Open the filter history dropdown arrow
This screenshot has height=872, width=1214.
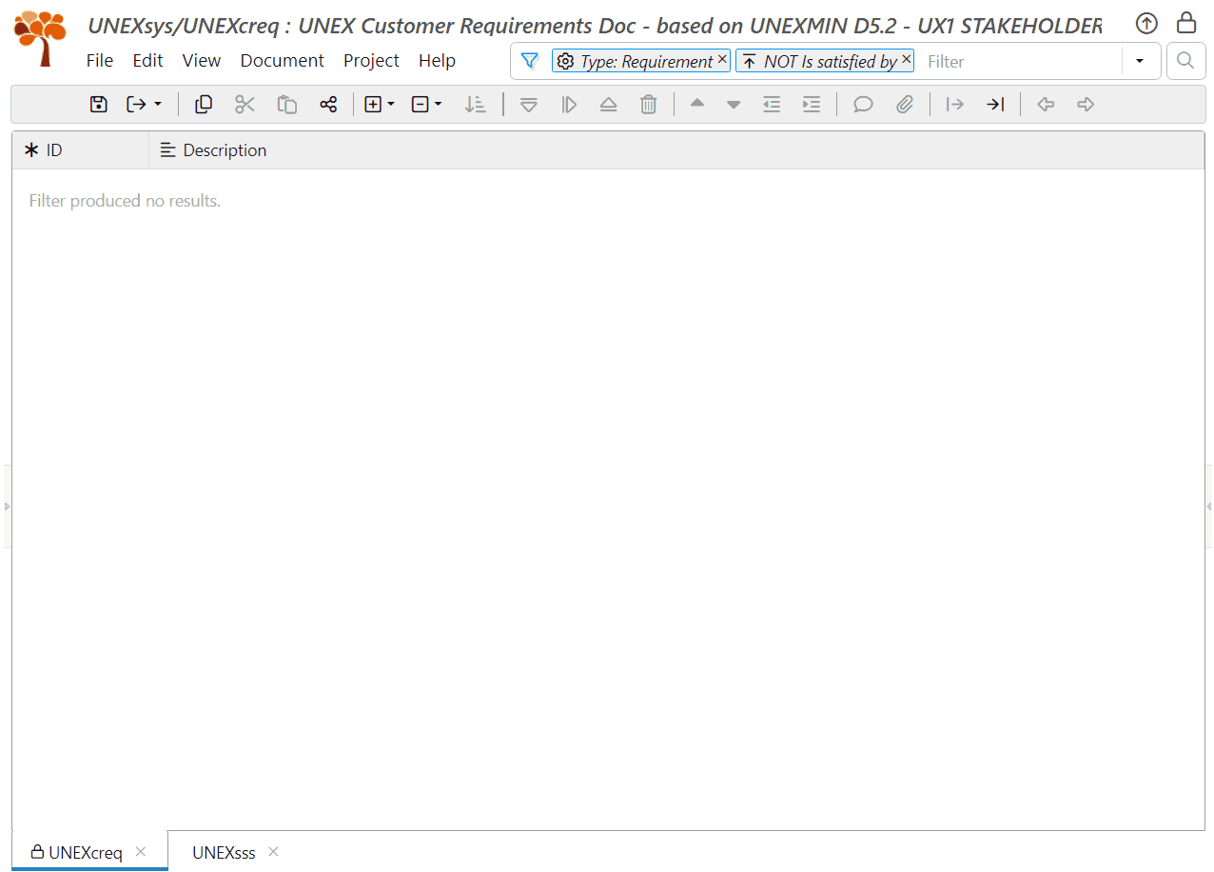pyautogui.click(x=1140, y=61)
